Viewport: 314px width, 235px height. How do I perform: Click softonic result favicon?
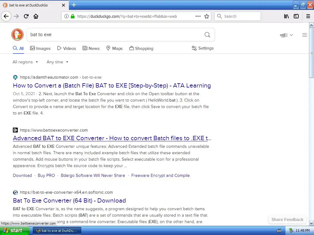[x=15, y=192]
